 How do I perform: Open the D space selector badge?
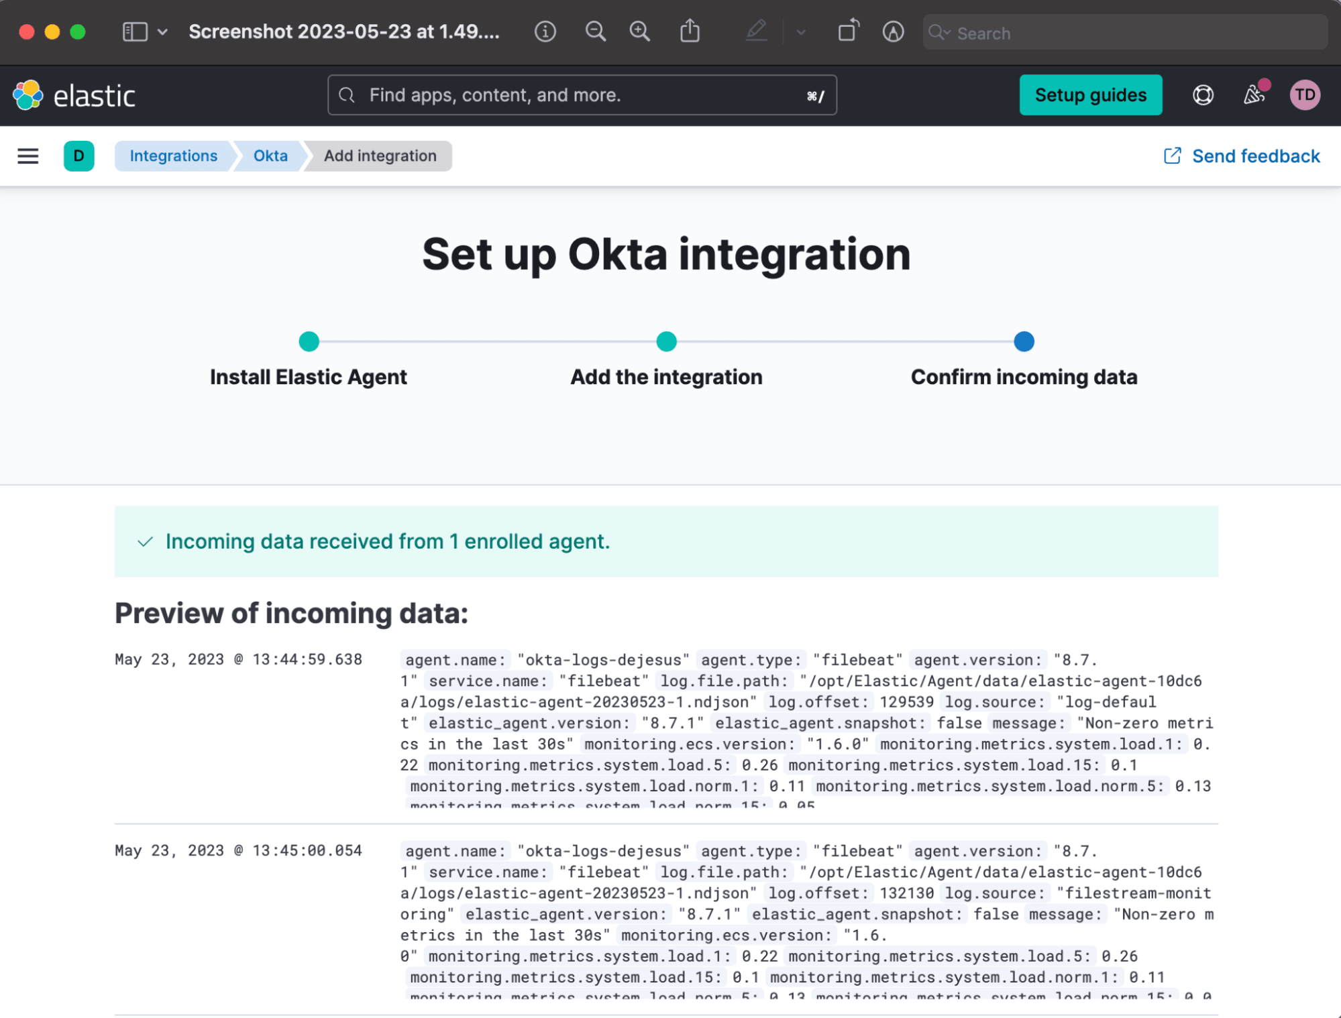[79, 156]
